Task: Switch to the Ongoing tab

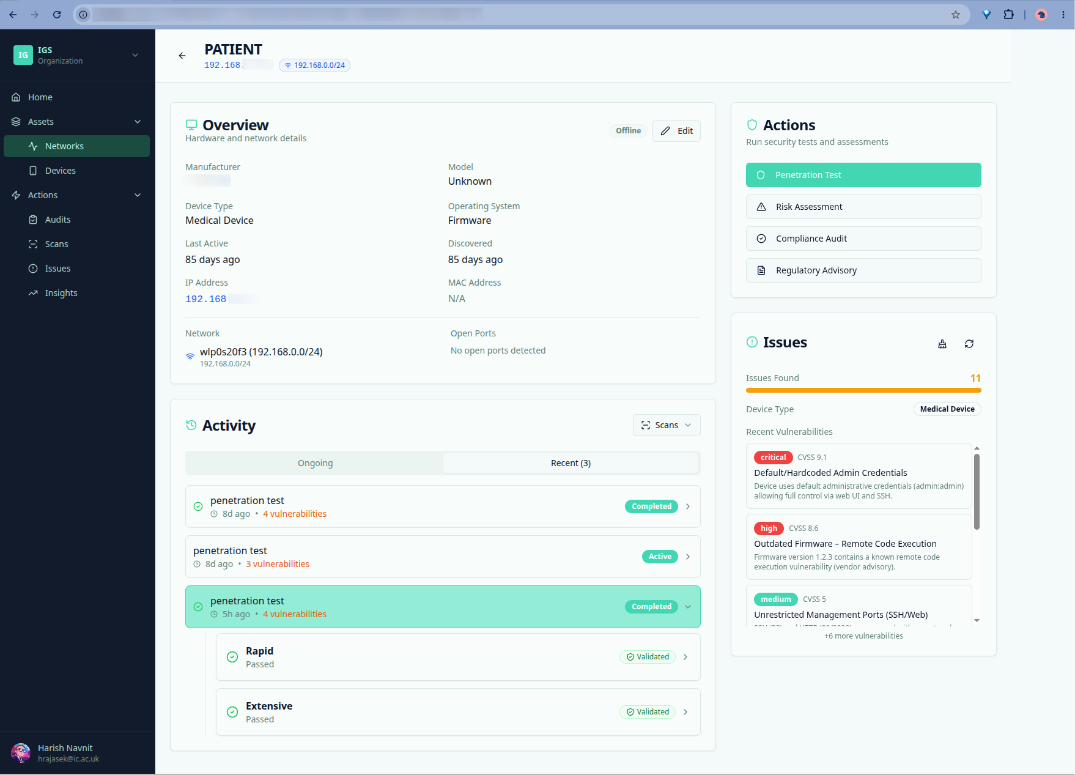Action: click(x=315, y=463)
